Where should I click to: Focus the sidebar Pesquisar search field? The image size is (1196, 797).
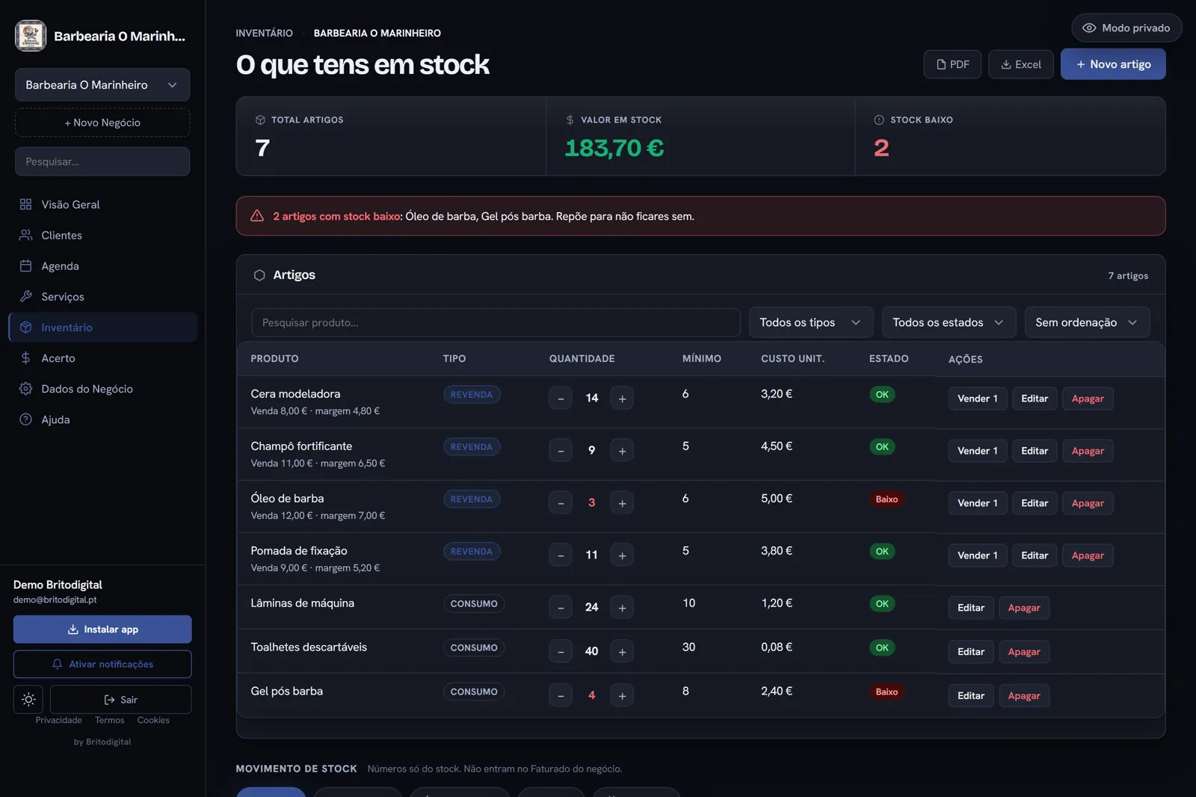pyautogui.click(x=102, y=161)
